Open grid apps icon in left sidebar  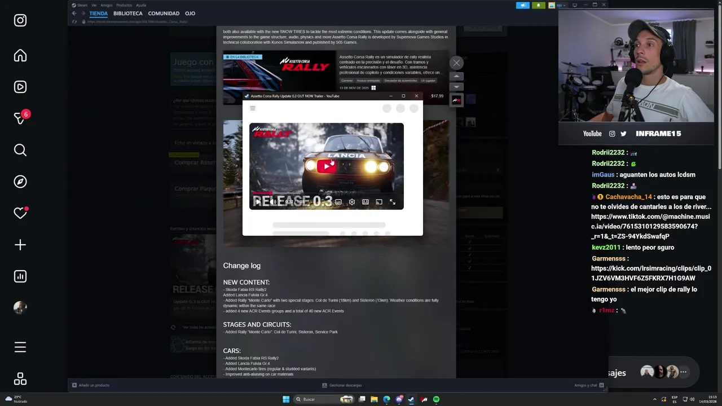click(x=20, y=379)
